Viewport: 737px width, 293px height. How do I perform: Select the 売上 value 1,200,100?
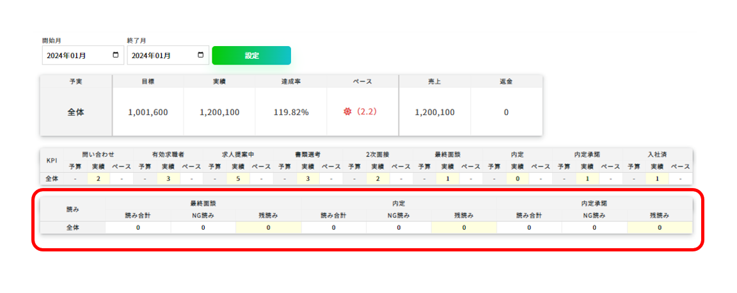click(435, 113)
